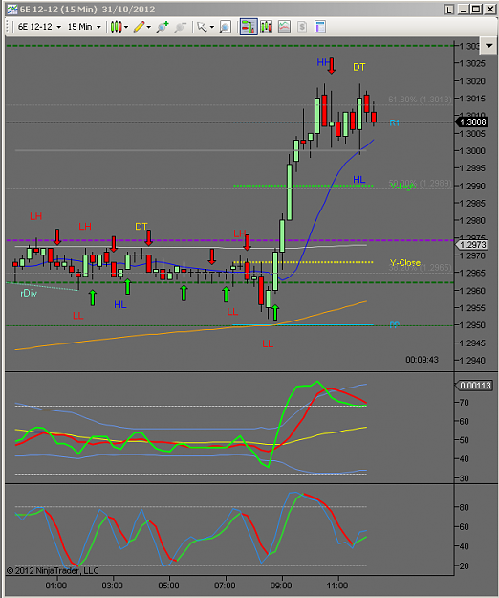Click the magnifier zoom frame icon
This screenshot has width=499, height=598.
(x=226, y=27)
